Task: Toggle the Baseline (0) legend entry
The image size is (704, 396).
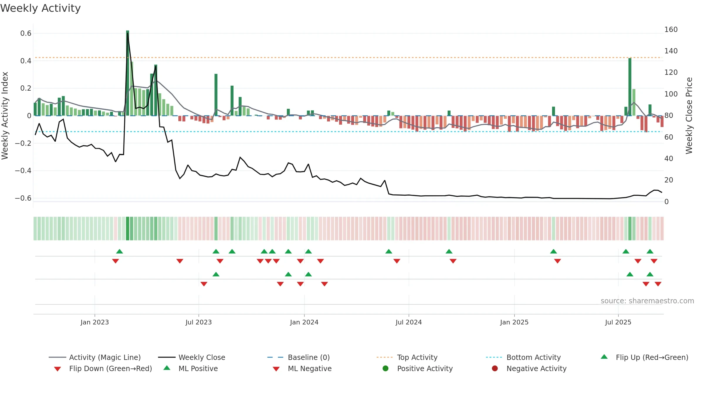Action: point(299,357)
